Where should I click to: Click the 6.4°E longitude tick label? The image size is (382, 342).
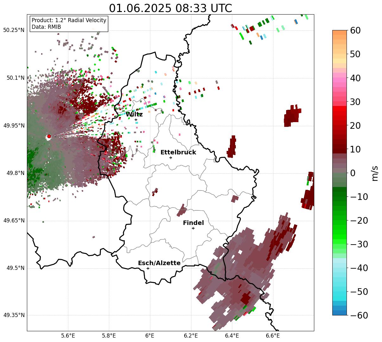232,336
